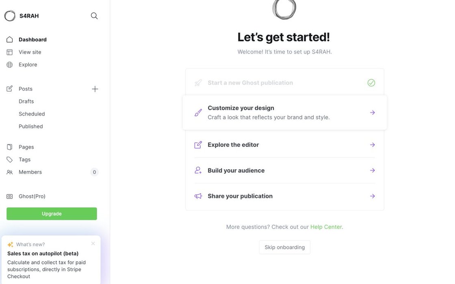Image resolution: width=455 pixels, height=284 pixels.
Task: Add a new post with plus icon
Action: pyautogui.click(x=95, y=89)
